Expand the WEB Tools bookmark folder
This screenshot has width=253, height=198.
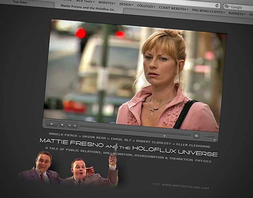[85, 1]
